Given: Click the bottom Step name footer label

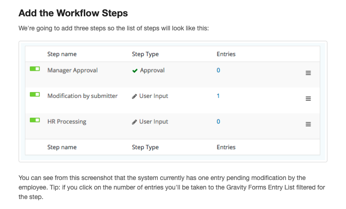Looking at the screenshot, I should (x=62, y=147).
